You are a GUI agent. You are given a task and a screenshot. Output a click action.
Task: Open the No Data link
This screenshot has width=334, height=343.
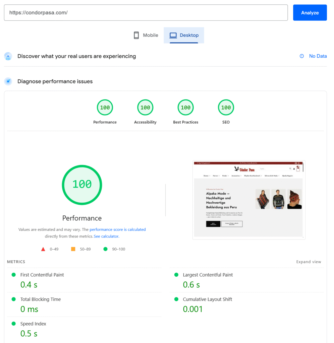click(x=318, y=56)
